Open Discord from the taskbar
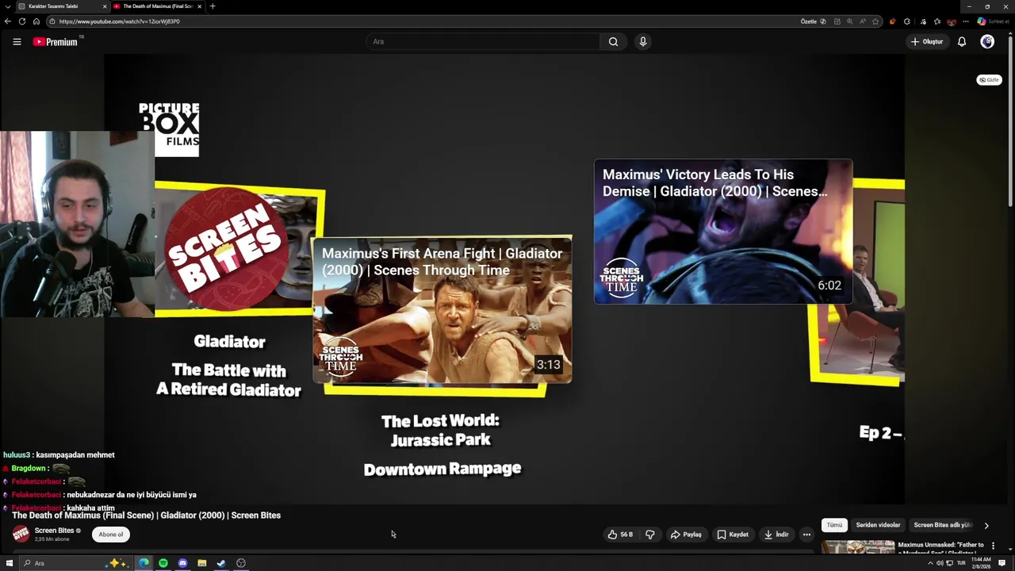This screenshot has width=1015, height=571. point(182,563)
